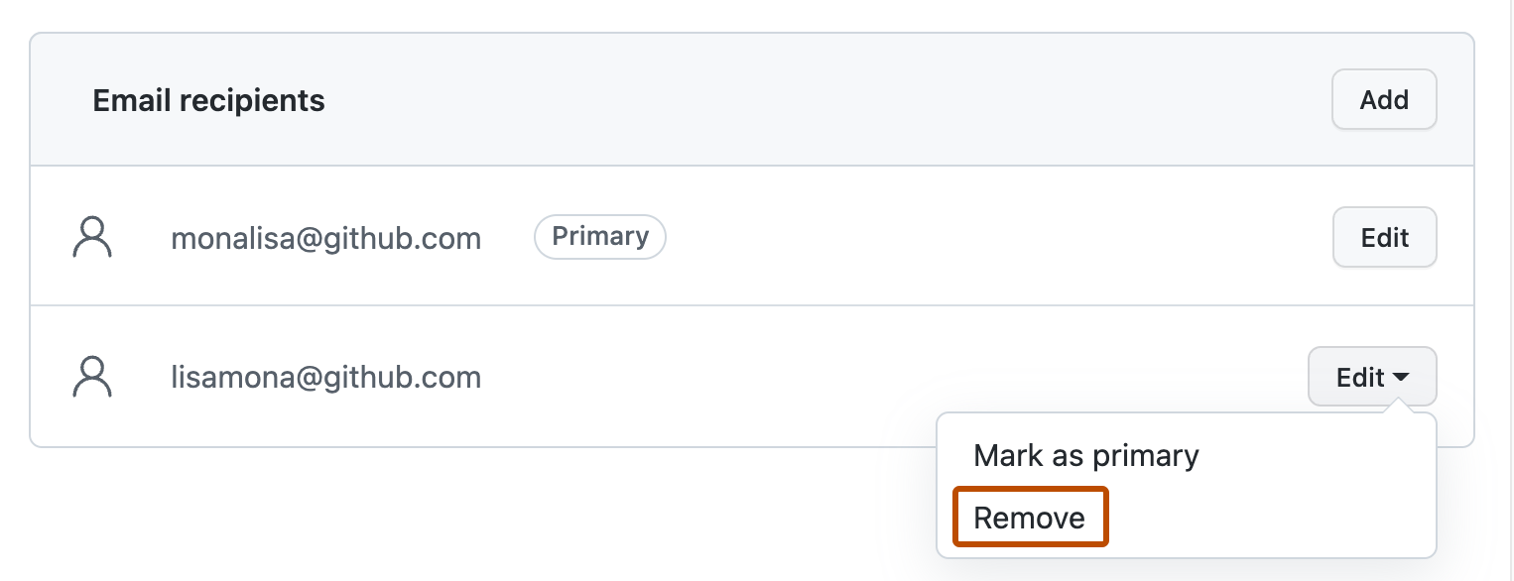Click the person icon beside monalisa@github.com
The height and width of the screenshot is (581, 1514).
pyautogui.click(x=92, y=238)
